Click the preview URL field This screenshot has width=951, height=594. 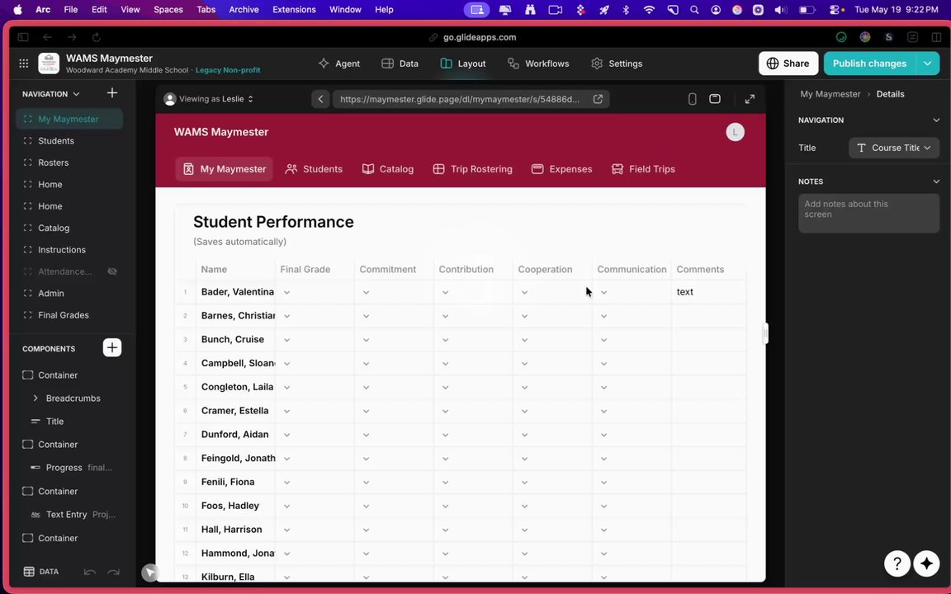460,99
